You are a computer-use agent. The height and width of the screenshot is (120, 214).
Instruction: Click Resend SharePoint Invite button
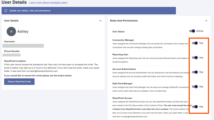(19, 81)
